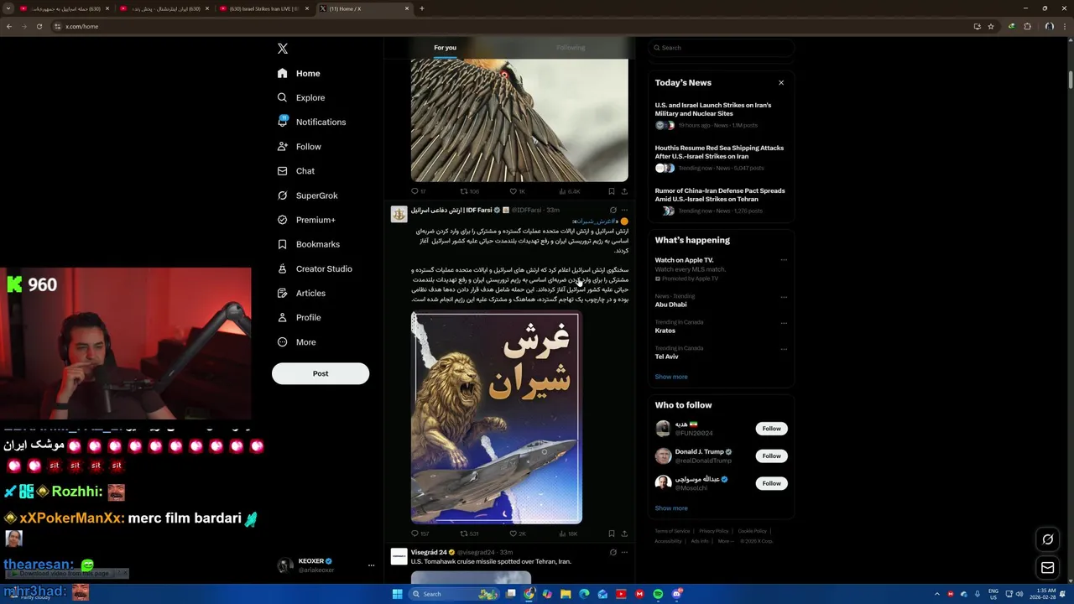Open Chat messages in sidebar
1074x604 pixels.
(x=295, y=171)
